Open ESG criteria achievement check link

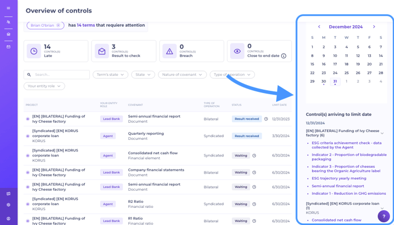(346, 145)
